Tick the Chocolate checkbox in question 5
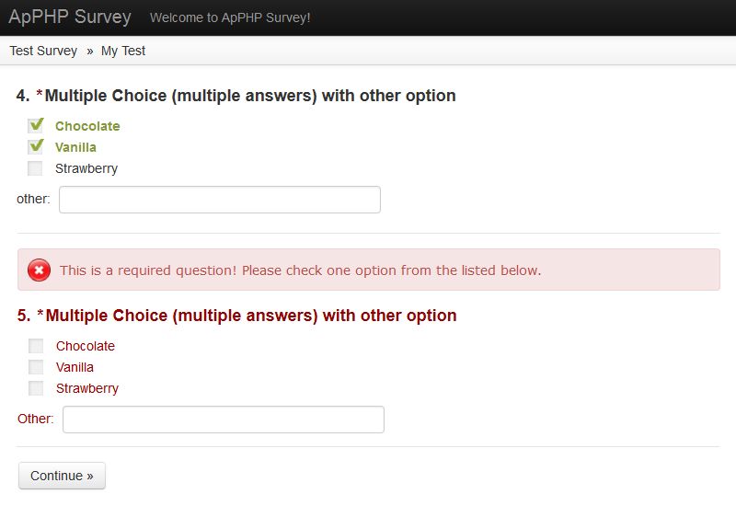Screen dimensions: 736x506 point(36,346)
